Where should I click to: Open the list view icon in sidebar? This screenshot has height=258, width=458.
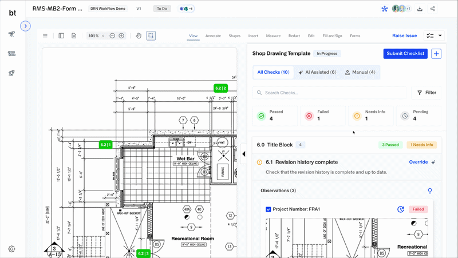[x=11, y=53]
